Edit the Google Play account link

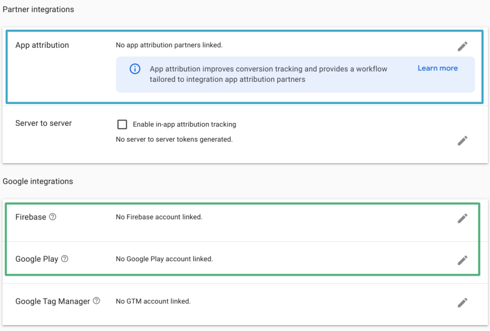pyautogui.click(x=462, y=260)
